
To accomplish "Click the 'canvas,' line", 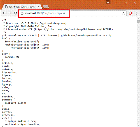I will click(x=7, y=112).
